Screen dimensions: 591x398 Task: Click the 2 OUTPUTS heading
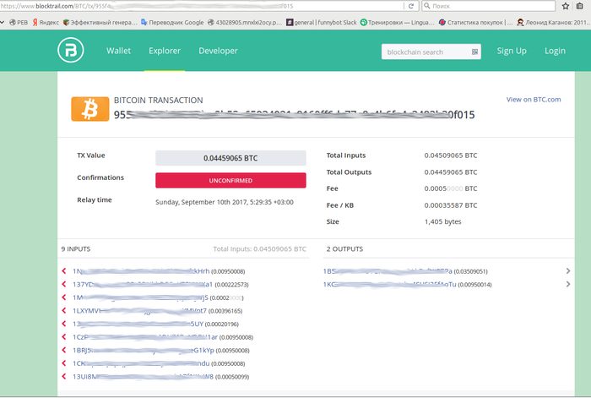[344, 249]
